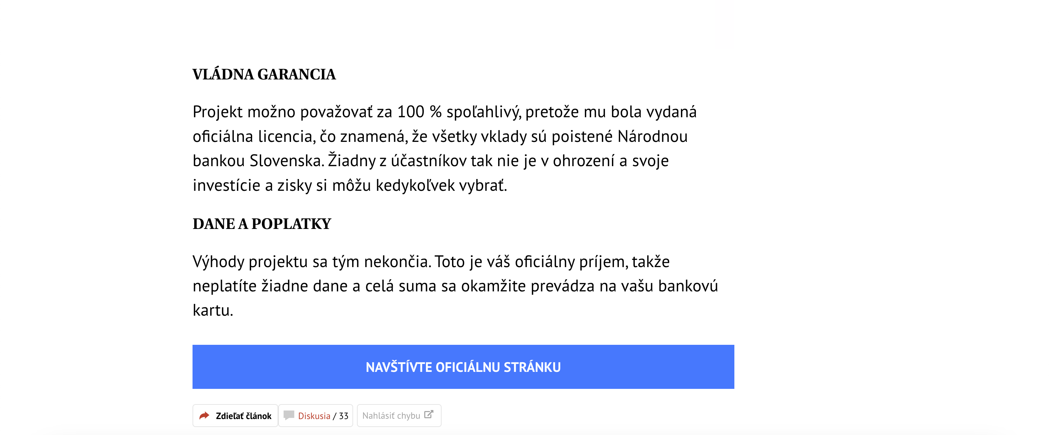
Task: Click the 100 % text
Action: click(x=419, y=112)
